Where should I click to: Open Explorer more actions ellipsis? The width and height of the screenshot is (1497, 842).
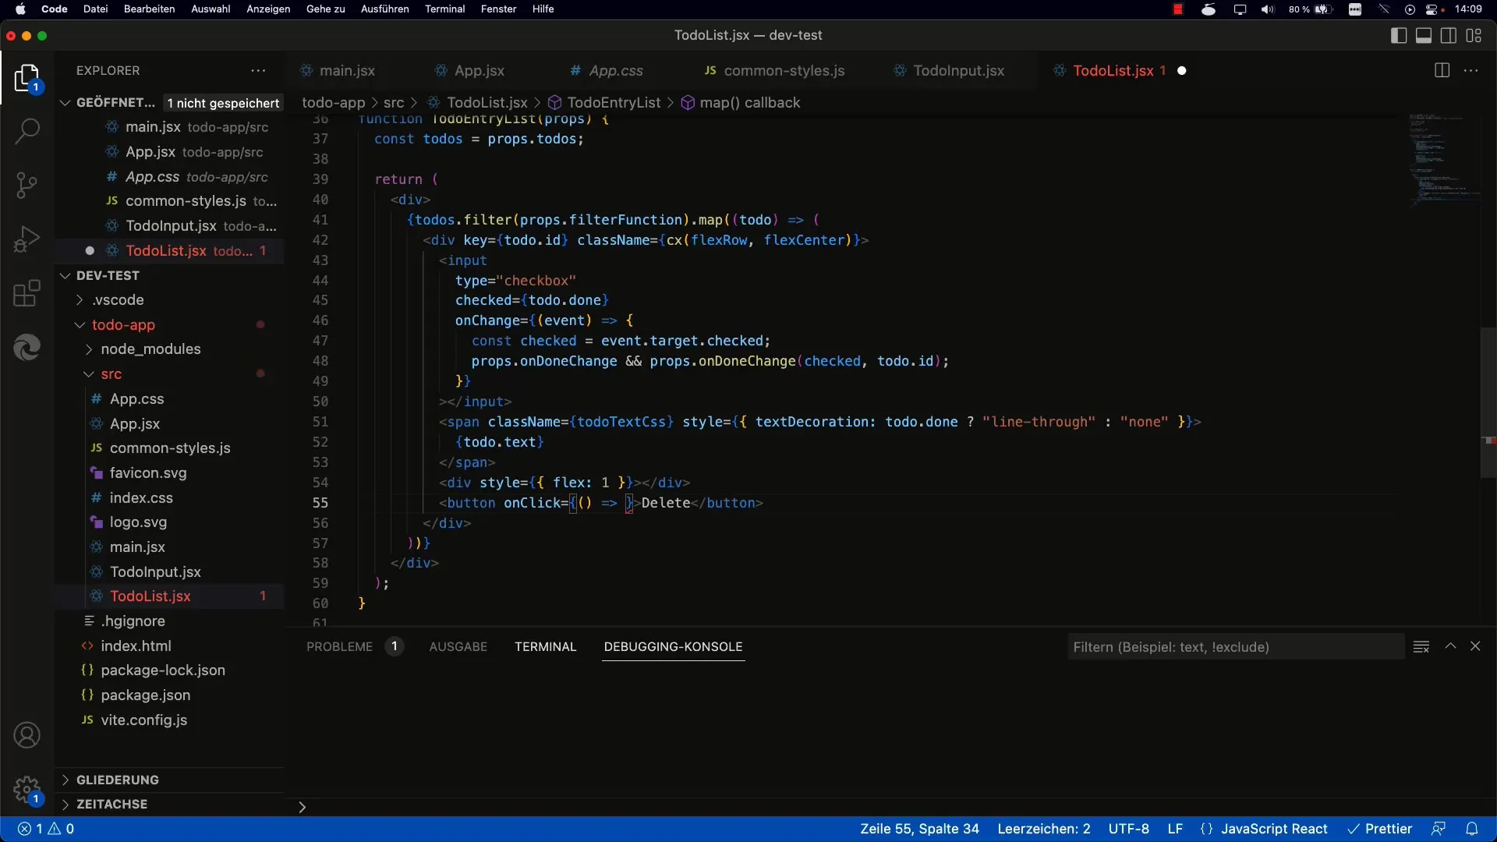tap(258, 70)
